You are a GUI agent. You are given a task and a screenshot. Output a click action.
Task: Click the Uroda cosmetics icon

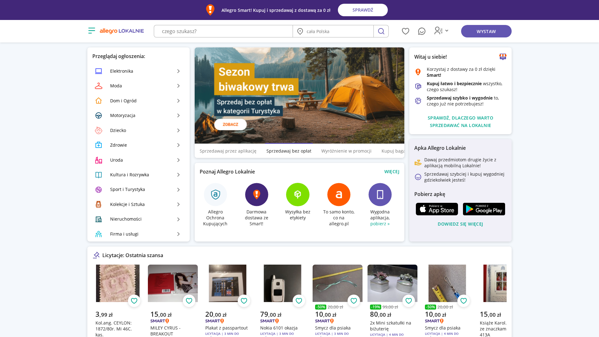[x=99, y=160]
